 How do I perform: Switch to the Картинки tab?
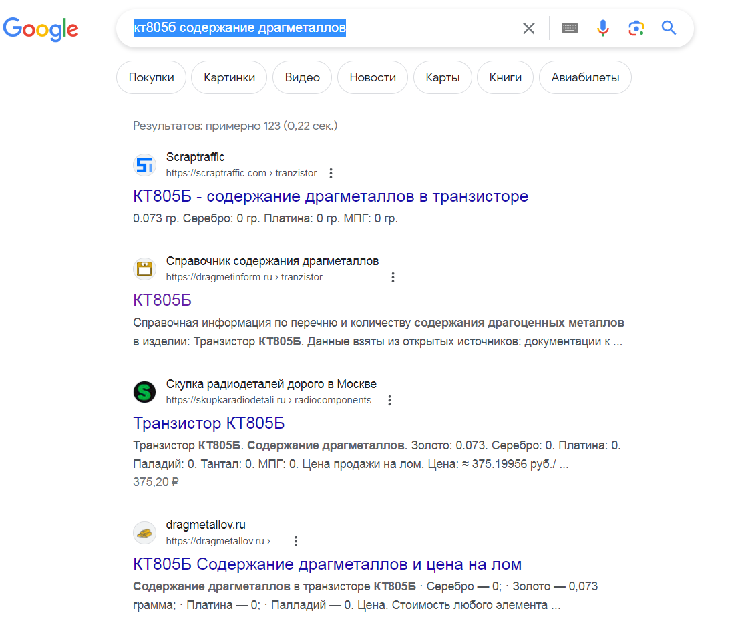pyautogui.click(x=228, y=77)
